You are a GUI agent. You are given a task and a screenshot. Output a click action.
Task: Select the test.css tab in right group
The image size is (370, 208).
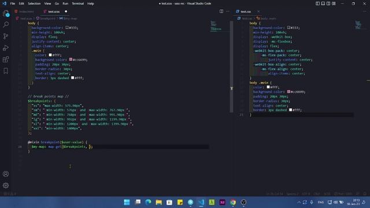tap(246, 12)
